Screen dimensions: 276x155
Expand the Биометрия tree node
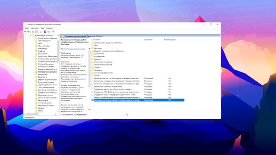click(34, 74)
